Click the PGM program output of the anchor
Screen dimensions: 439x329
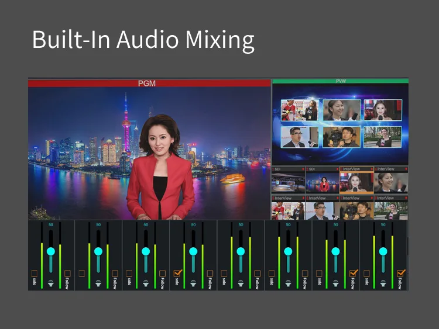[149, 153]
